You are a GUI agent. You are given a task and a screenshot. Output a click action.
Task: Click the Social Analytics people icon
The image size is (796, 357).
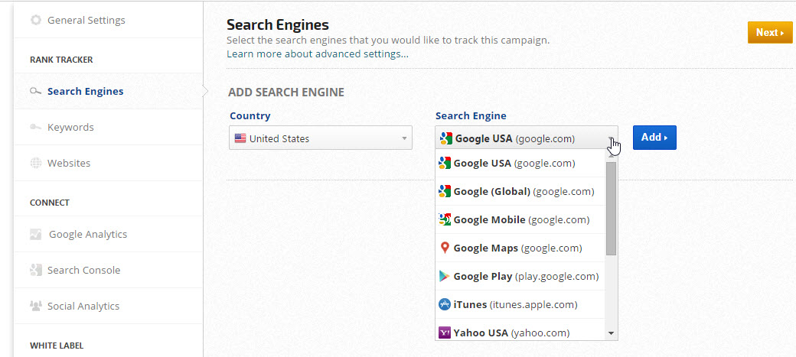pos(35,306)
